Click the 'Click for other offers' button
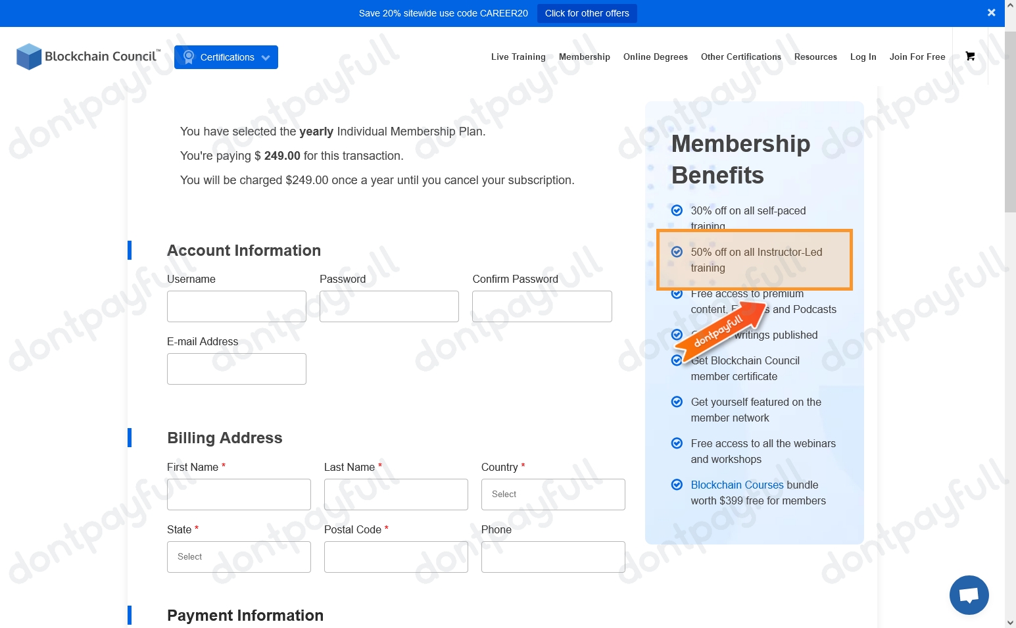Image resolution: width=1016 pixels, height=628 pixels. (587, 13)
